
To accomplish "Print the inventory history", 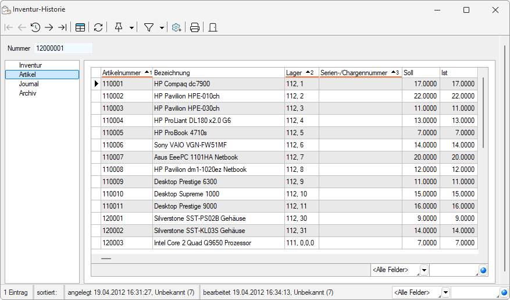I will [194, 27].
